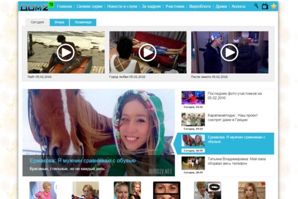Open Последние фото участников news link
Image resolution: width=298 pixels, height=199 pixels.
(235, 96)
